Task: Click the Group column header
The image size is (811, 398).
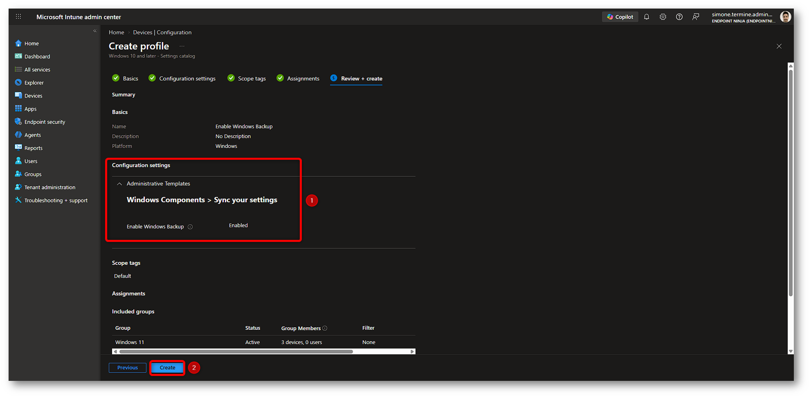Action: pos(123,328)
